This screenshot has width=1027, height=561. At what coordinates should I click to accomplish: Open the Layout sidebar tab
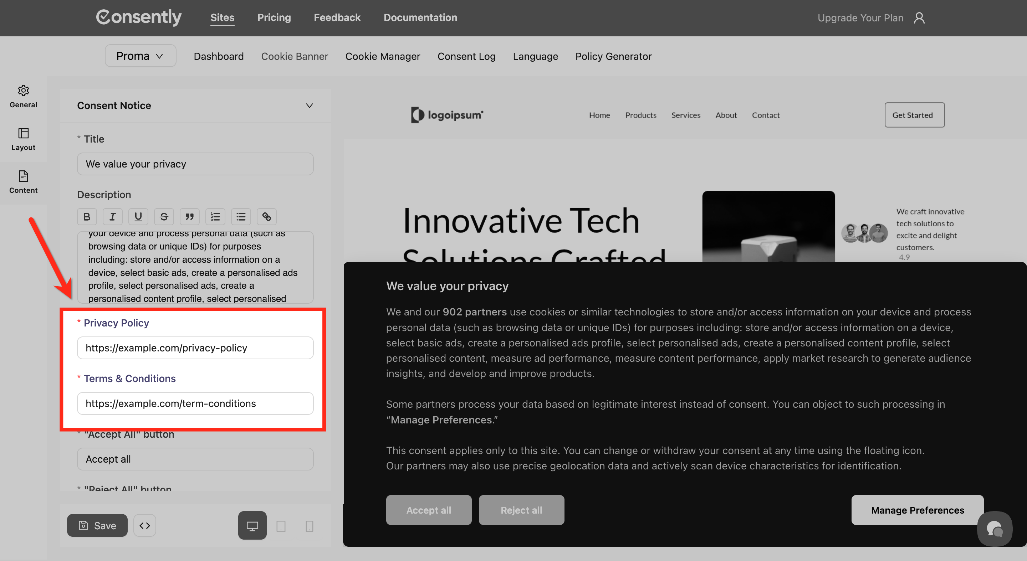coord(23,139)
